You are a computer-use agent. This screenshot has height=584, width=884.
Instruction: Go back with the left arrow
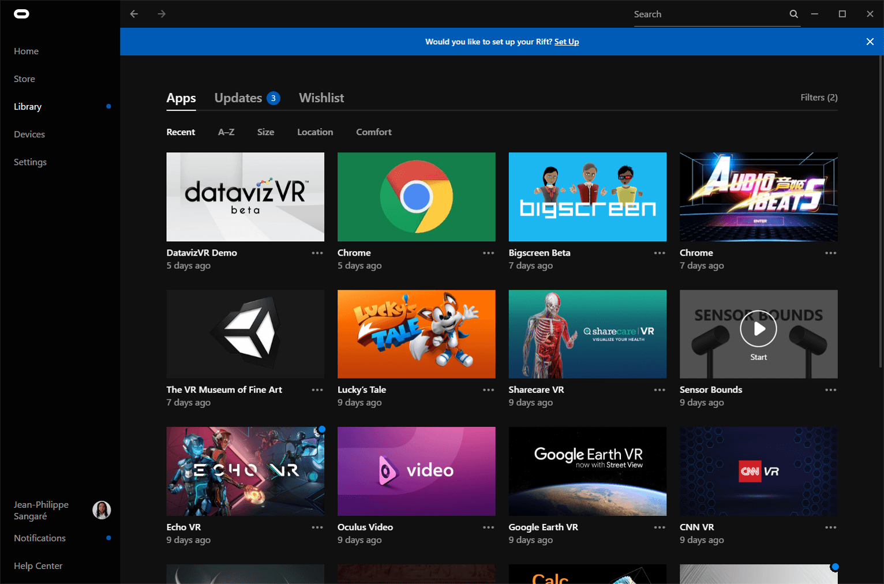pos(134,14)
